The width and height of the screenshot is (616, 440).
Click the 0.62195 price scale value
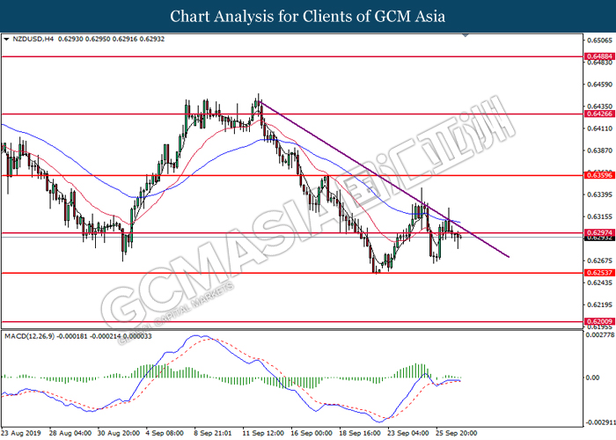tap(600, 304)
